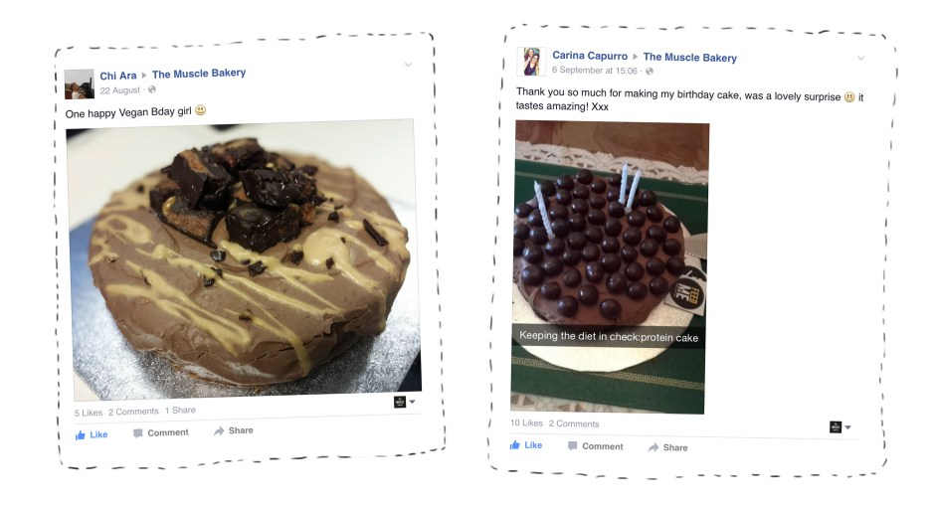The width and height of the screenshot is (935, 505).
Task: Open the Chi Ara profile link
Action: click(x=118, y=76)
